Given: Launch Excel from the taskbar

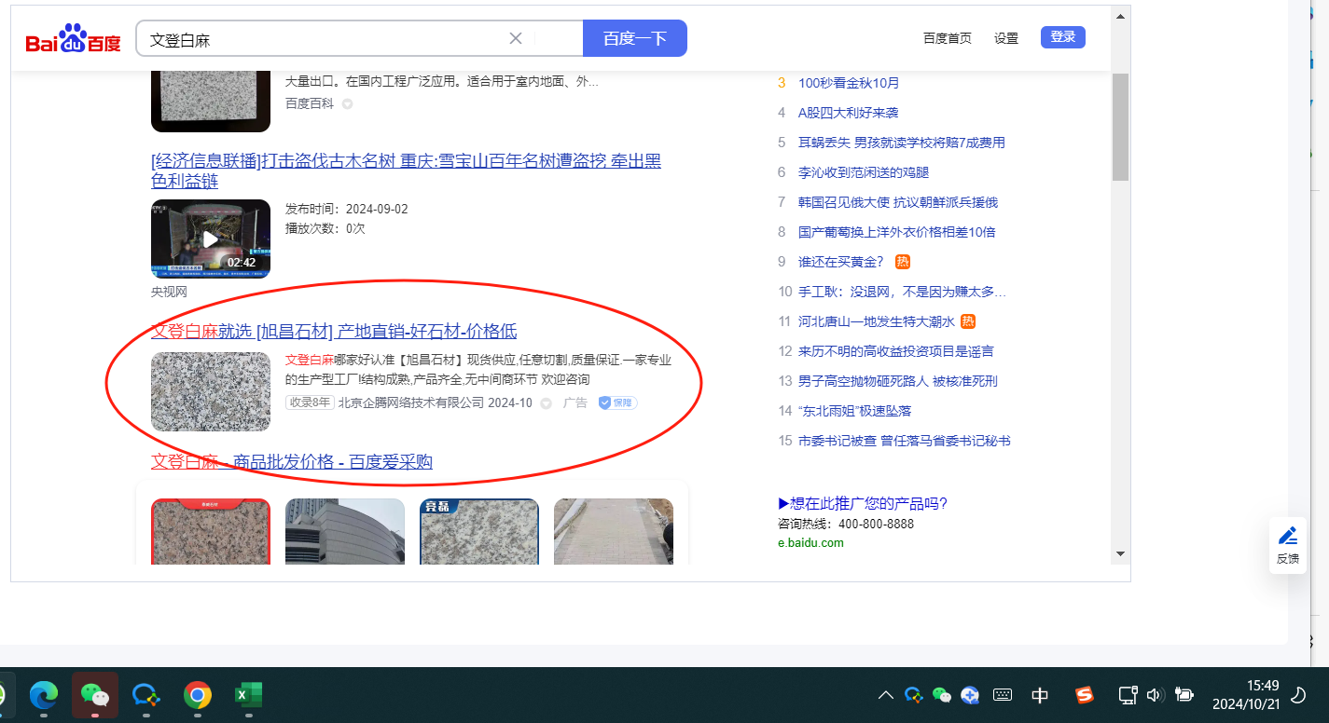Looking at the screenshot, I should click(x=247, y=695).
